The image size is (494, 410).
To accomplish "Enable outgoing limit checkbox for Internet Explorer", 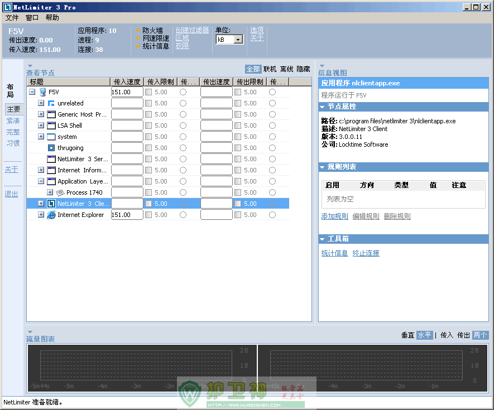I will (x=238, y=215).
